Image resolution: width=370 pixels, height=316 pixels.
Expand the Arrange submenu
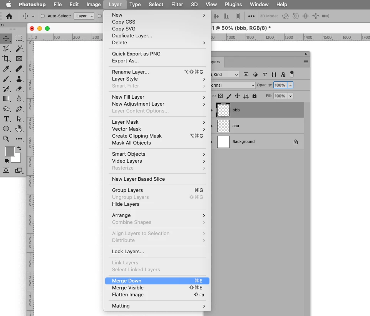[157, 215]
